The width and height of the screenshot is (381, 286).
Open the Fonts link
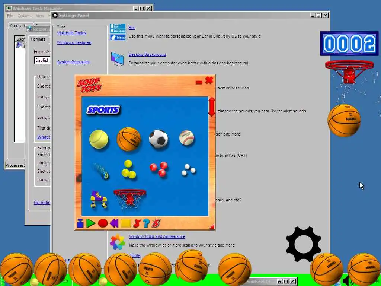[135, 255]
